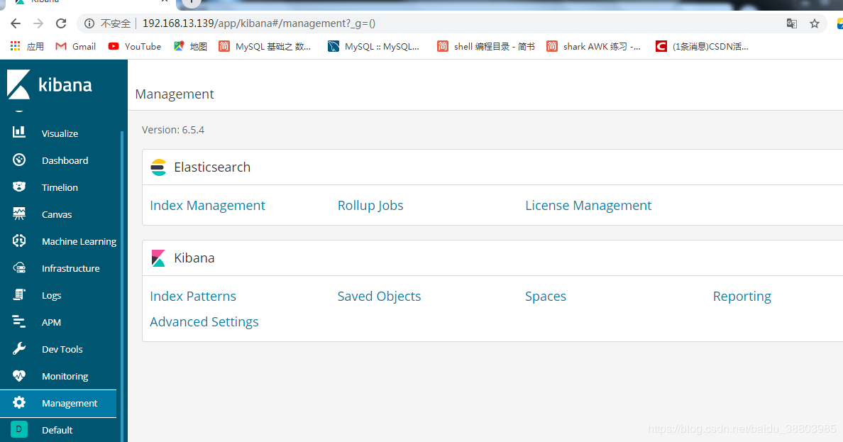Click the Management gear icon
Image resolution: width=843 pixels, height=442 pixels.
click(19, 402)
